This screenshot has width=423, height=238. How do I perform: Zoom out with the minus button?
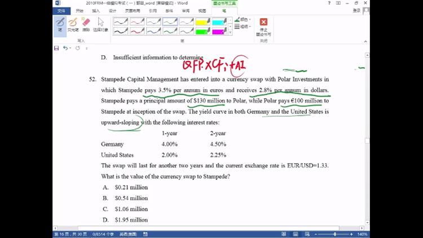click(x=316, y=234)
